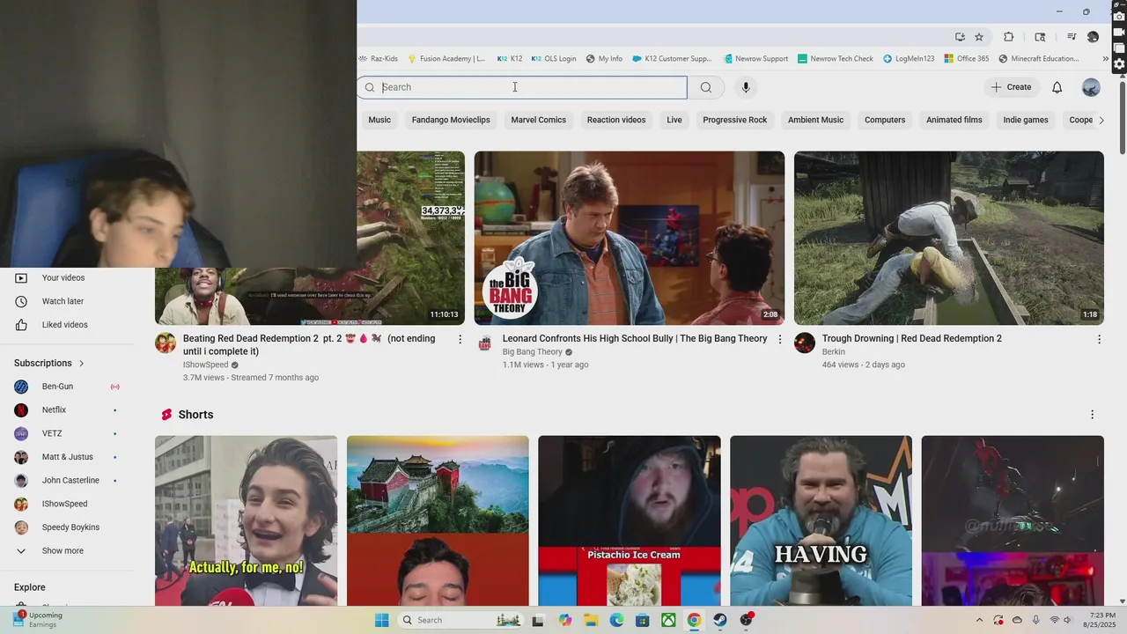Select the Computers chip
This screenshot has height=634, width=1127.
[885, 120]
